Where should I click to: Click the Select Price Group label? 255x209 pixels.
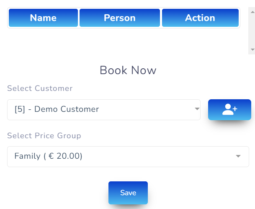coord(44,136)
